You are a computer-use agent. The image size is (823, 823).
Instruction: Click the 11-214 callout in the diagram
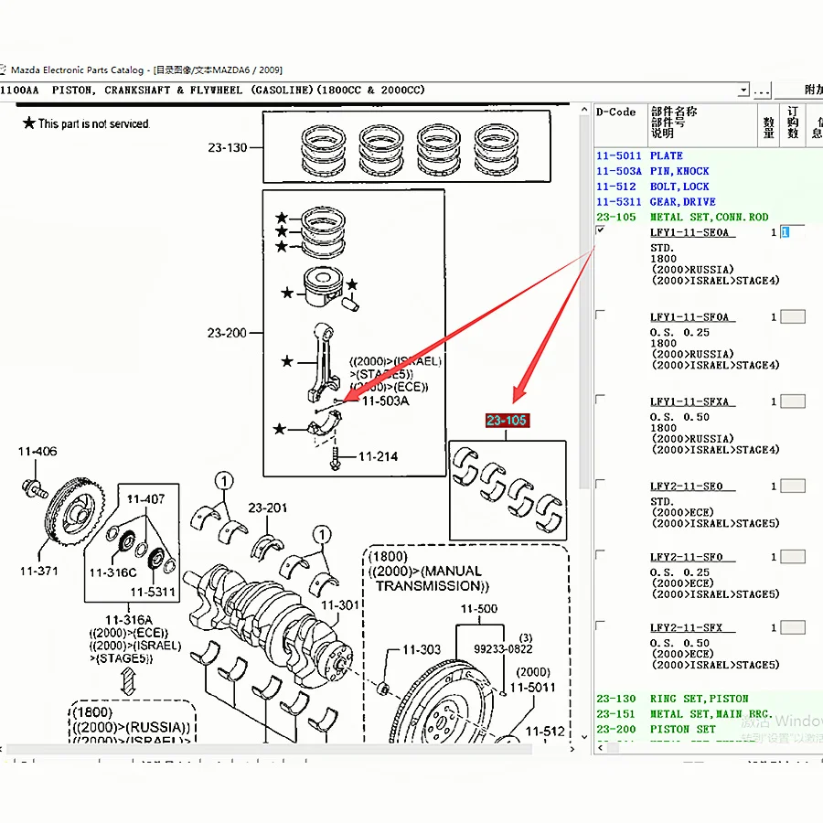click(x=378, y=456)
